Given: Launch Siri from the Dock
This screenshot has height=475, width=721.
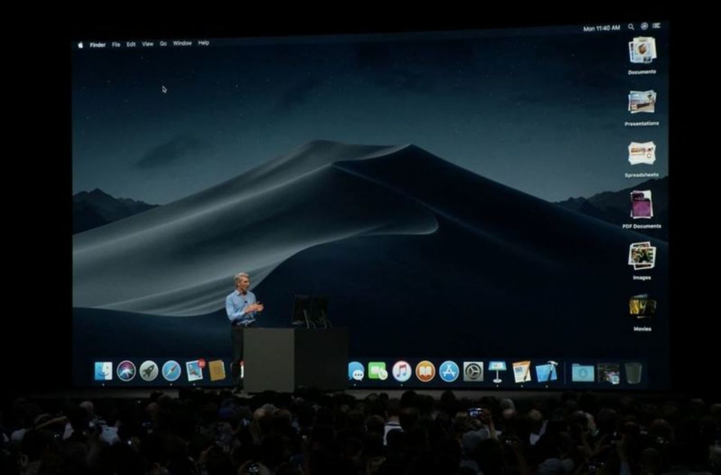Looking at the screenshot, I should point(126,371).
